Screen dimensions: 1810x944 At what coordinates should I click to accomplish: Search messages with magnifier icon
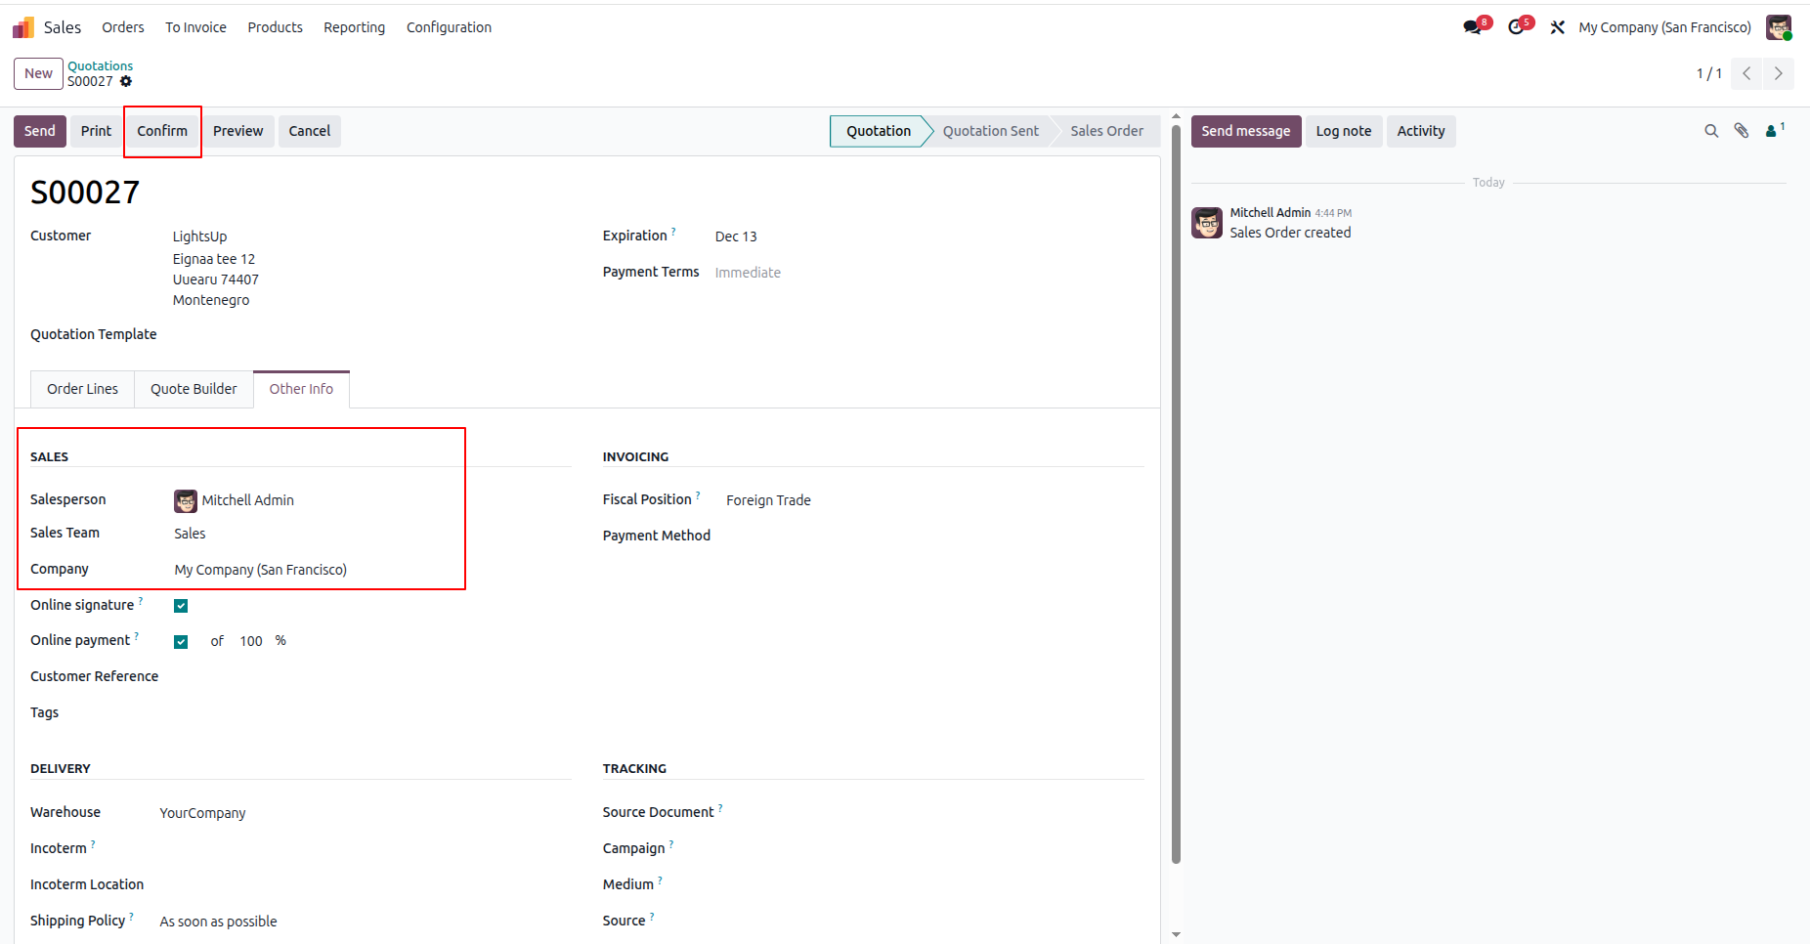coord(1711,131)
